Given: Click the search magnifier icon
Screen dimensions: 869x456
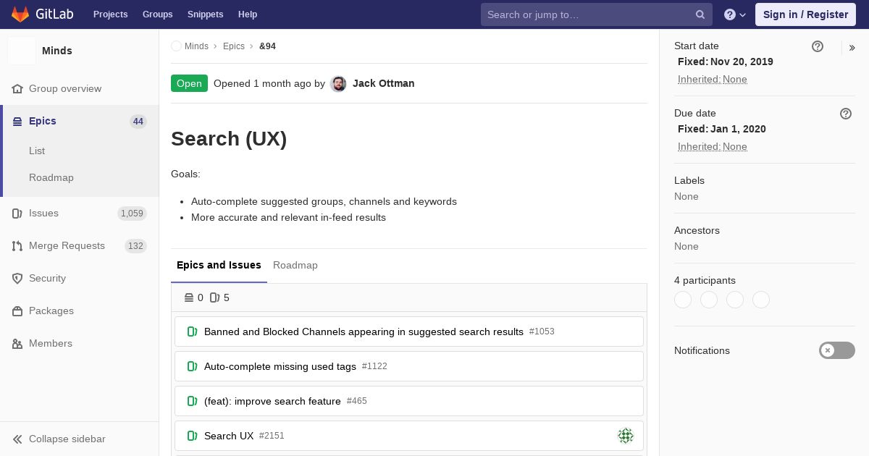Looking at the screenshot, I should (x=700, y=14).
